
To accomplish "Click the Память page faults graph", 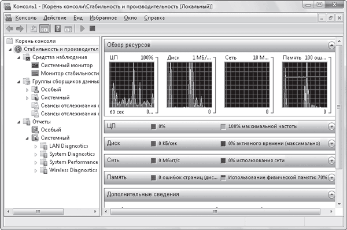I will click(x=305, y=85).
